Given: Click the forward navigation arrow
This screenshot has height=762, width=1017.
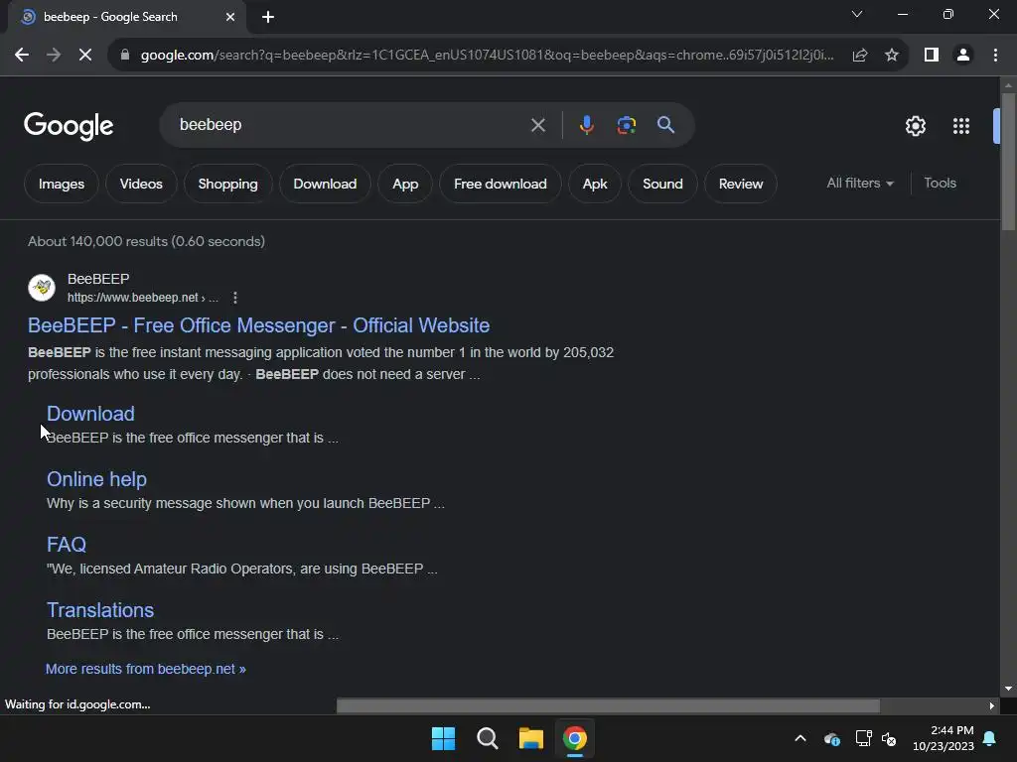Looking at the screenshot, I should point(54,56).
